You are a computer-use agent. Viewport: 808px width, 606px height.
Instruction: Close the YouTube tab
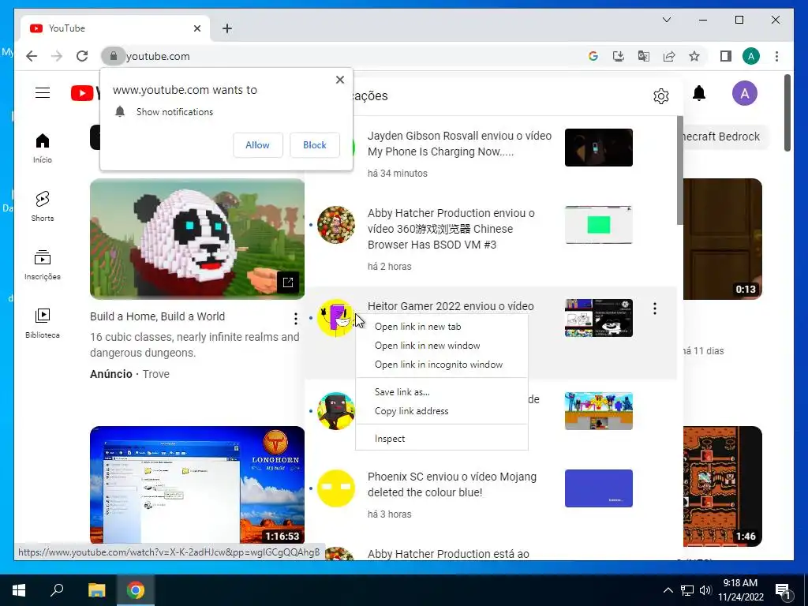coord(196,28)
